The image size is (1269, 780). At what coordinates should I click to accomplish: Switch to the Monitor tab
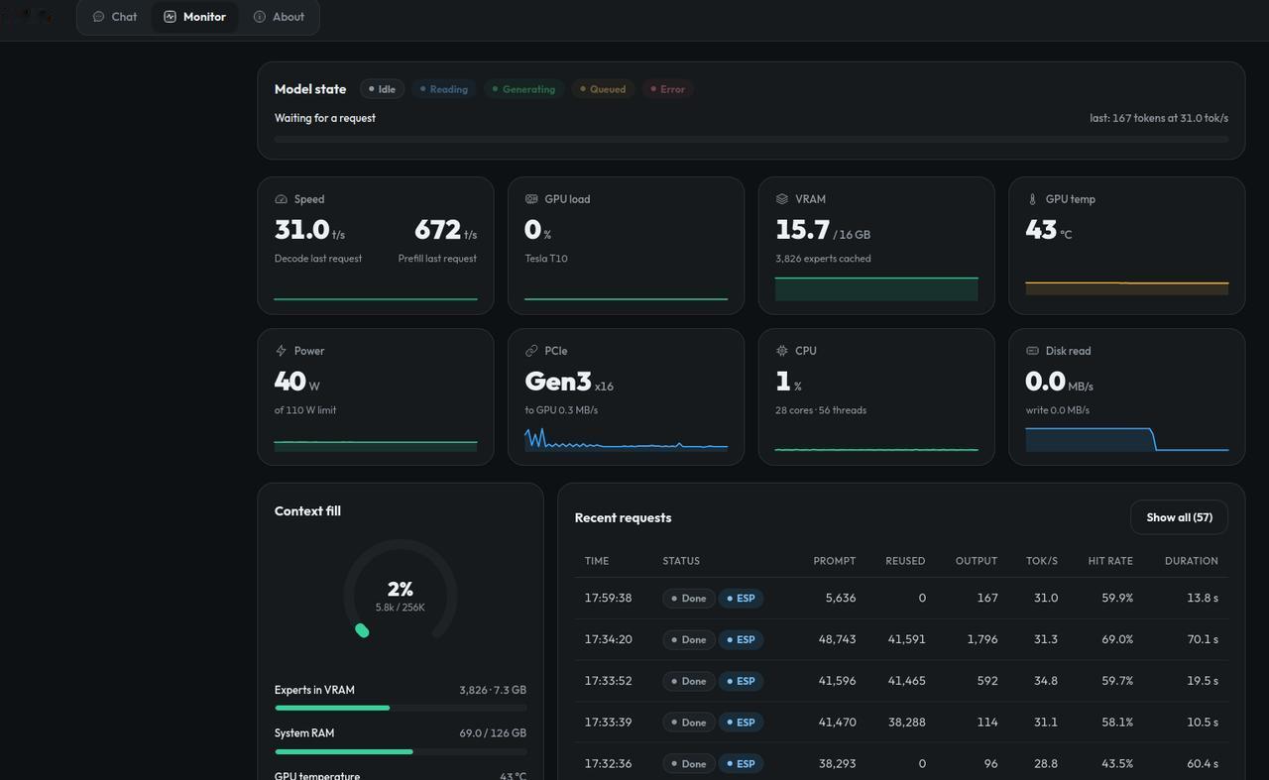pos(194,17)
